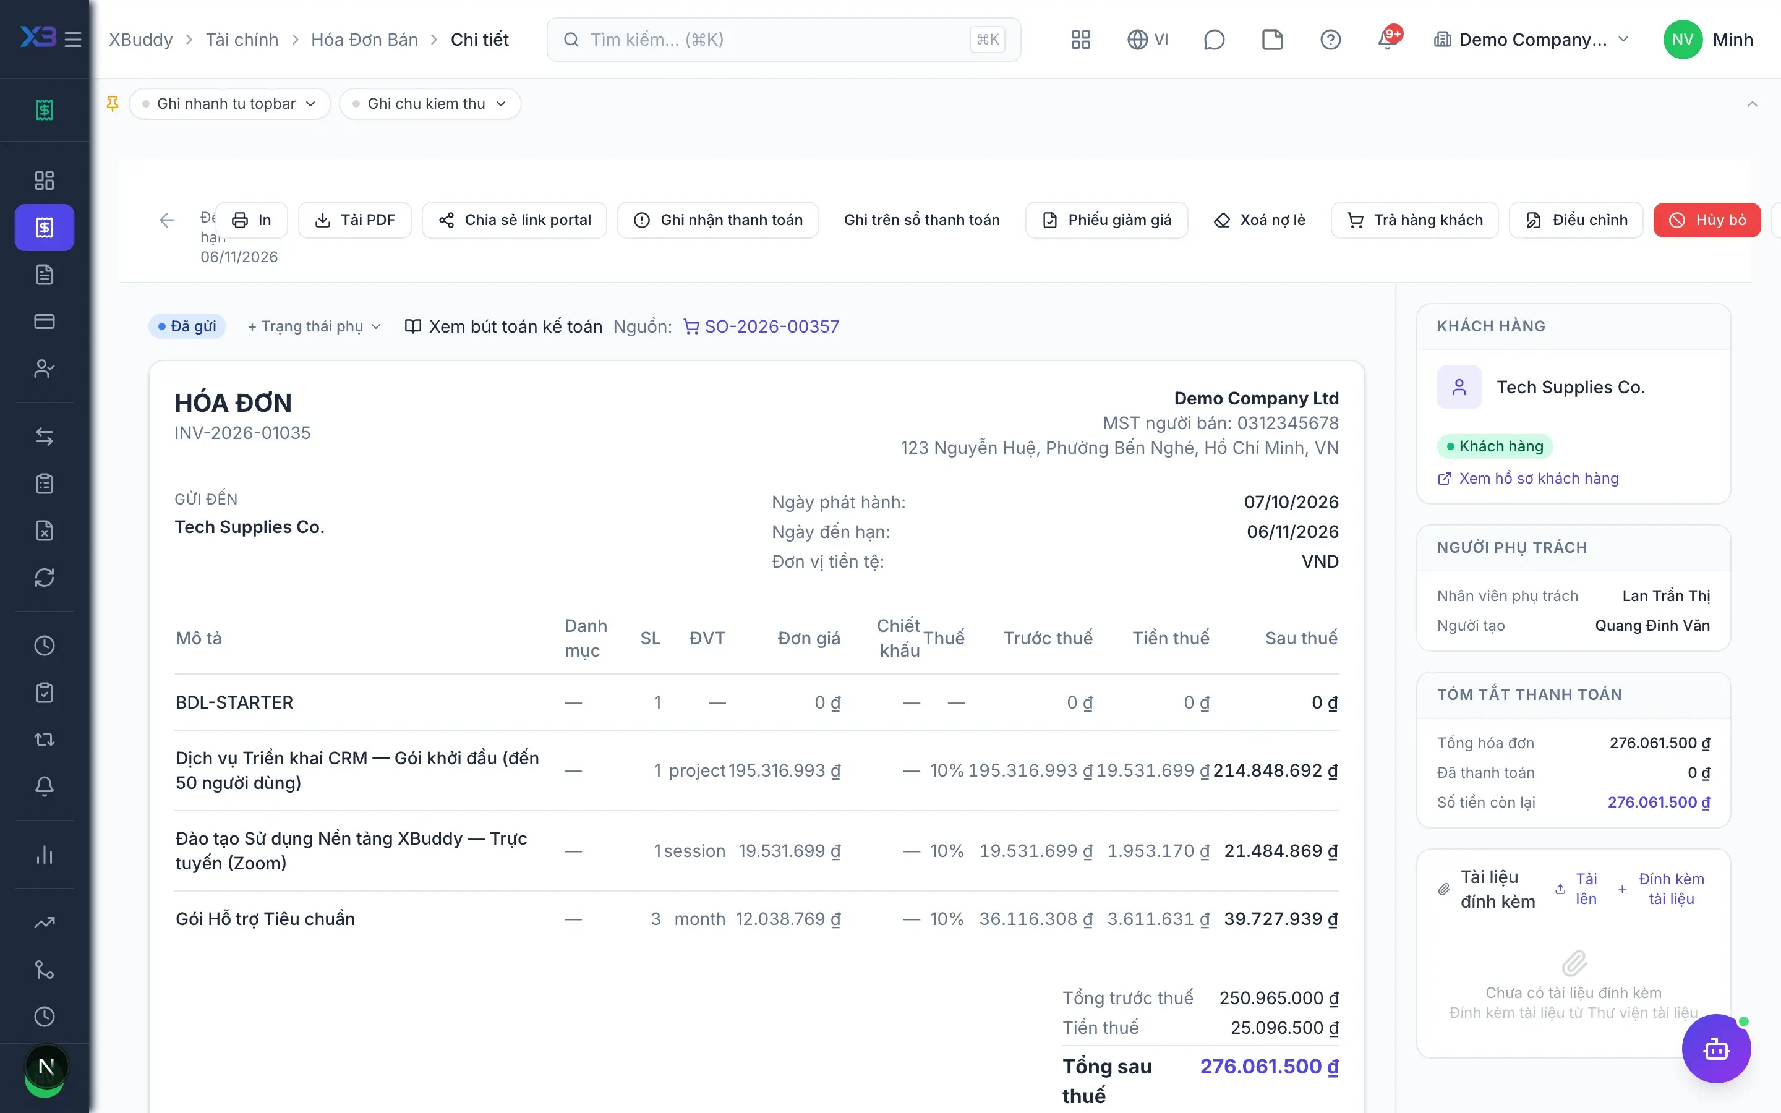
Task: Open the Minh user profile menu
Action: 1708,39
